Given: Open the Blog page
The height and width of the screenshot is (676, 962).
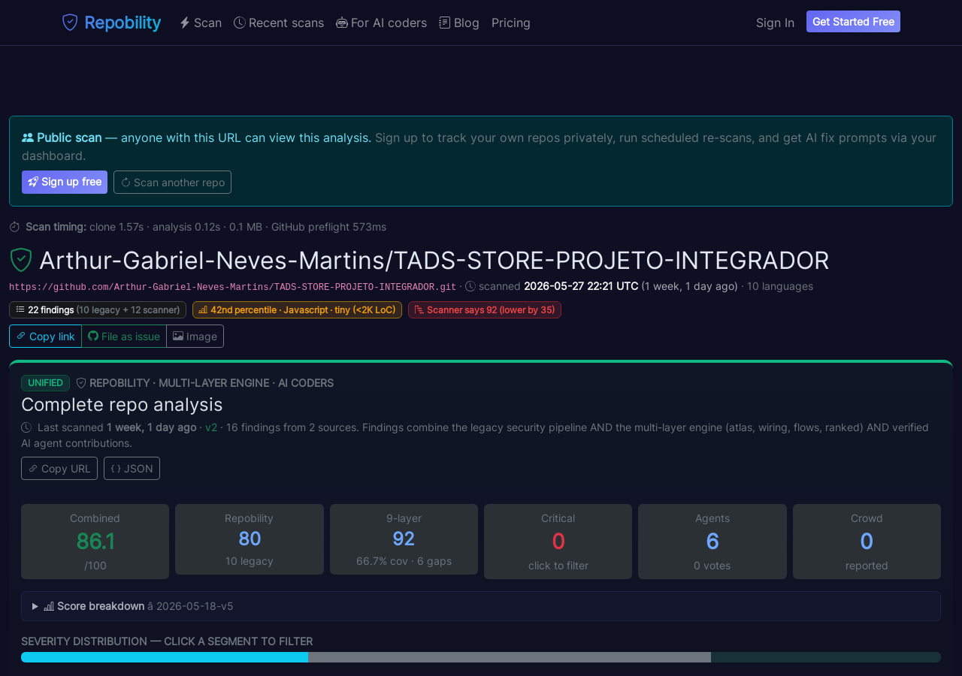Looking at the screenshot, I should (459, 23).
